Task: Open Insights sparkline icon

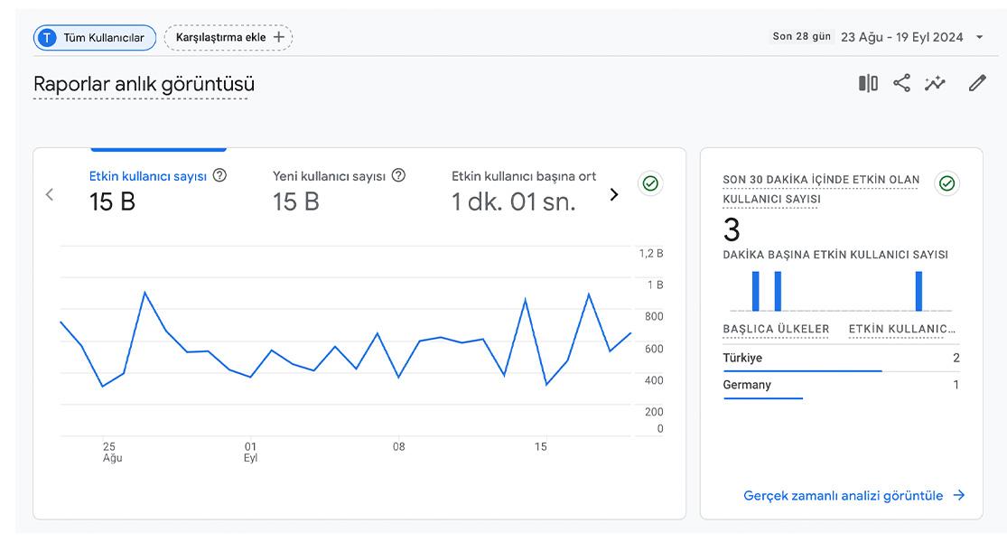Action: (x=935, y=83)
